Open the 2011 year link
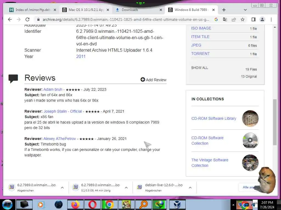This screenshot has height=210, width=281. pos(81,56)
